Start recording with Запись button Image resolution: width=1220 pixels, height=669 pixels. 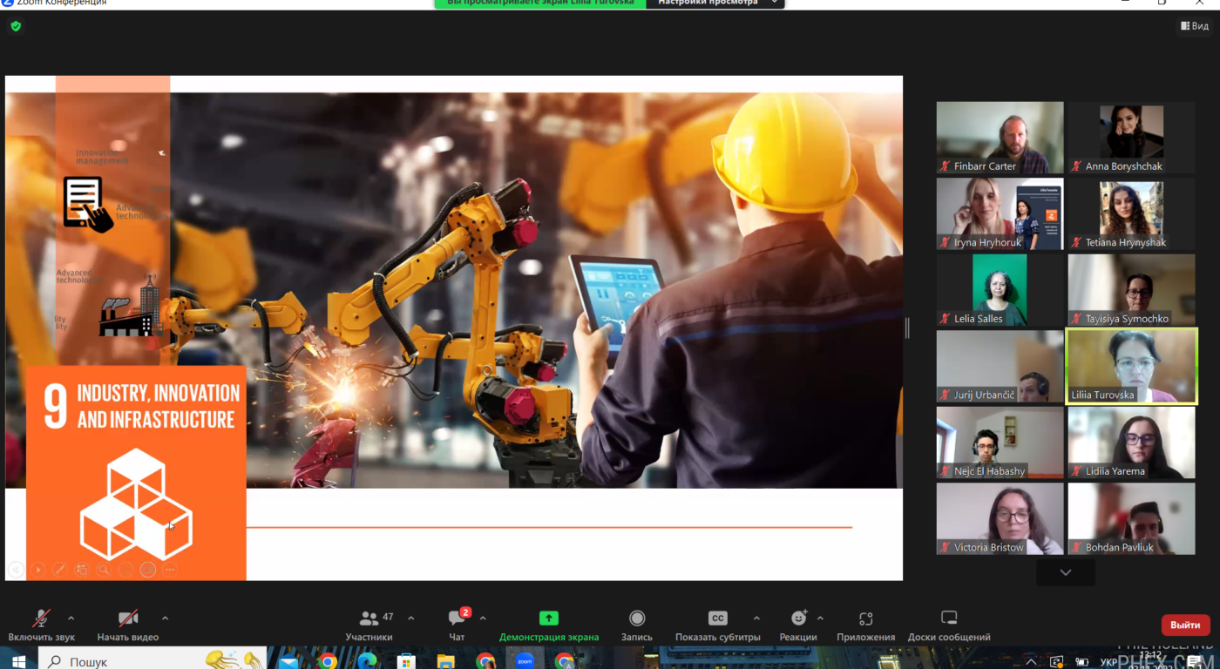[637, 619]
